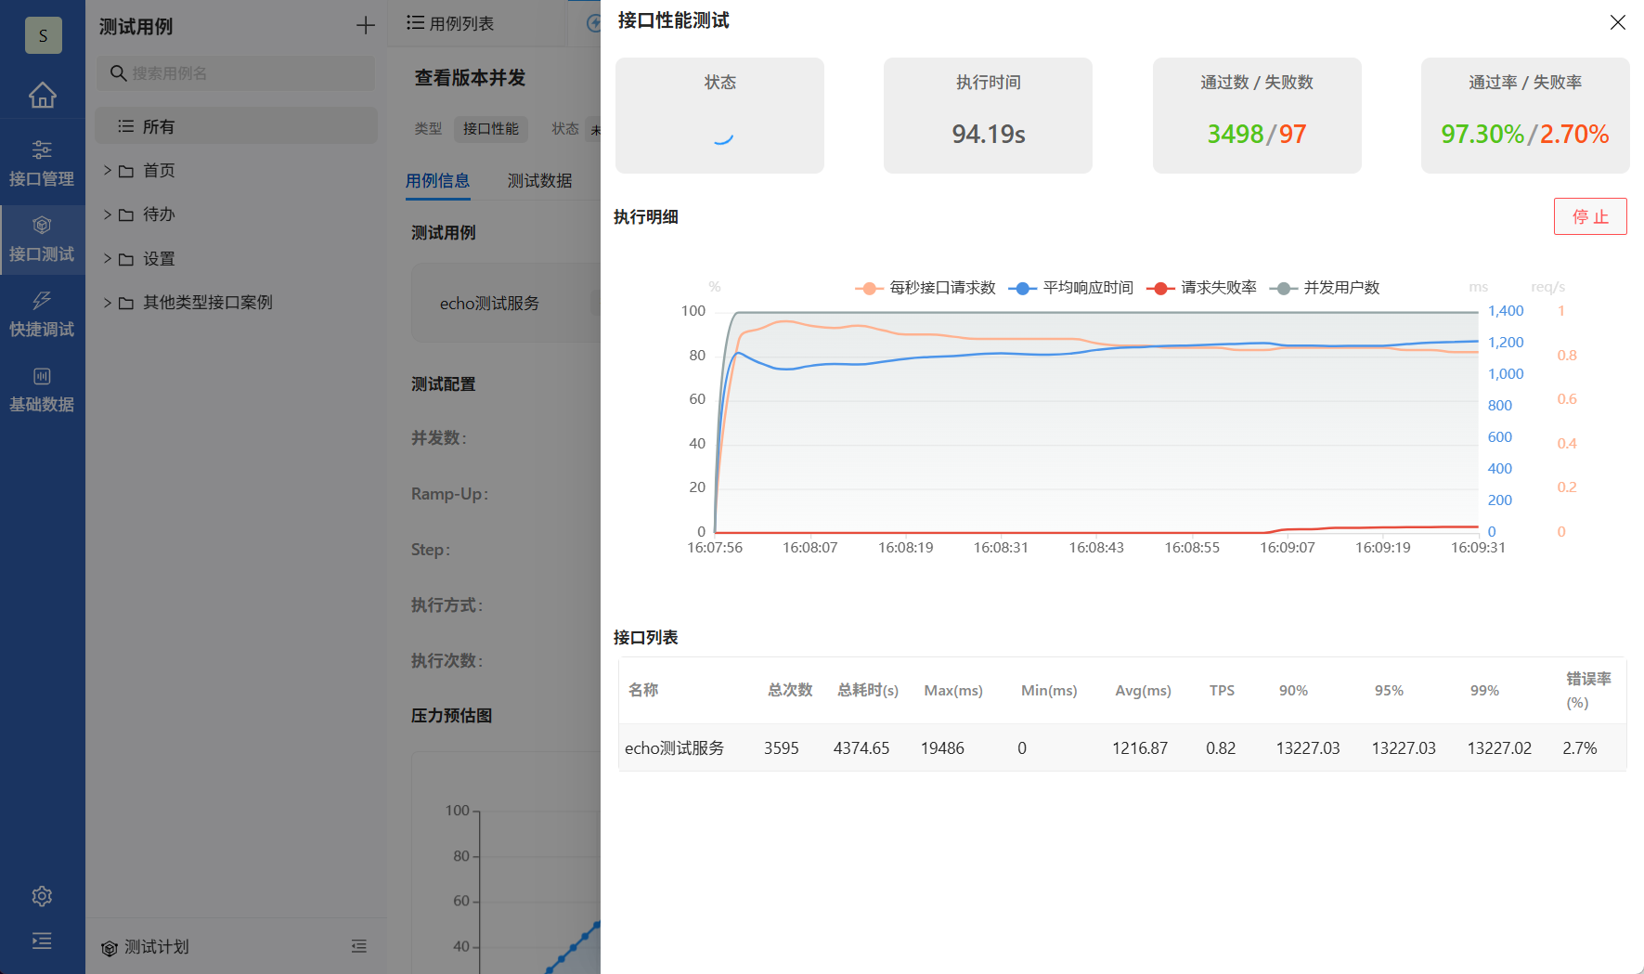Open settings gear at sidebar bottom
The image size is (1644, 974).
coord(42,896)
